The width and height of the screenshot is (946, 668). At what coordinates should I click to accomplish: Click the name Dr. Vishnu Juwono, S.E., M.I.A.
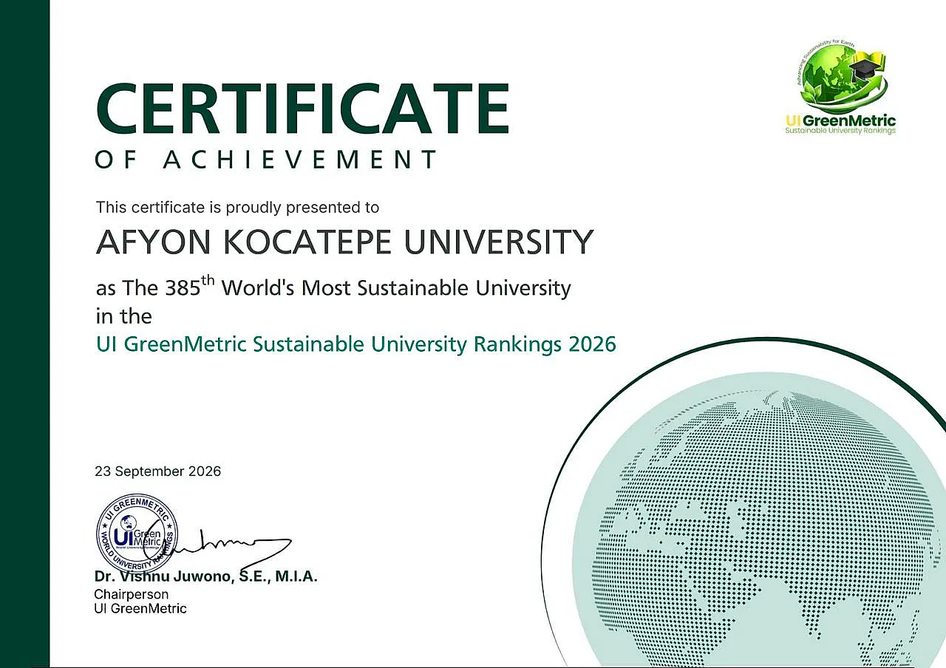[206, 576]
